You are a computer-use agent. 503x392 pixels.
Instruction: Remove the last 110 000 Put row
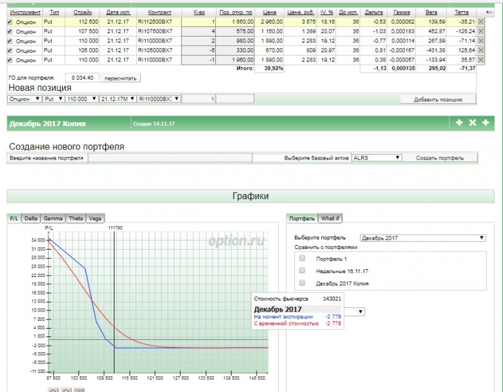click(x=481, y=60)
